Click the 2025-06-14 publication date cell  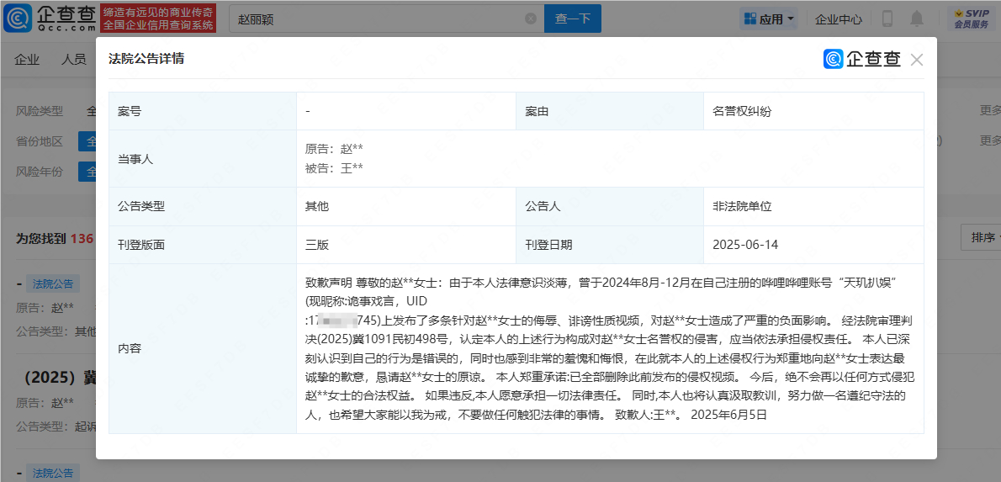click(x=745, y=245)
